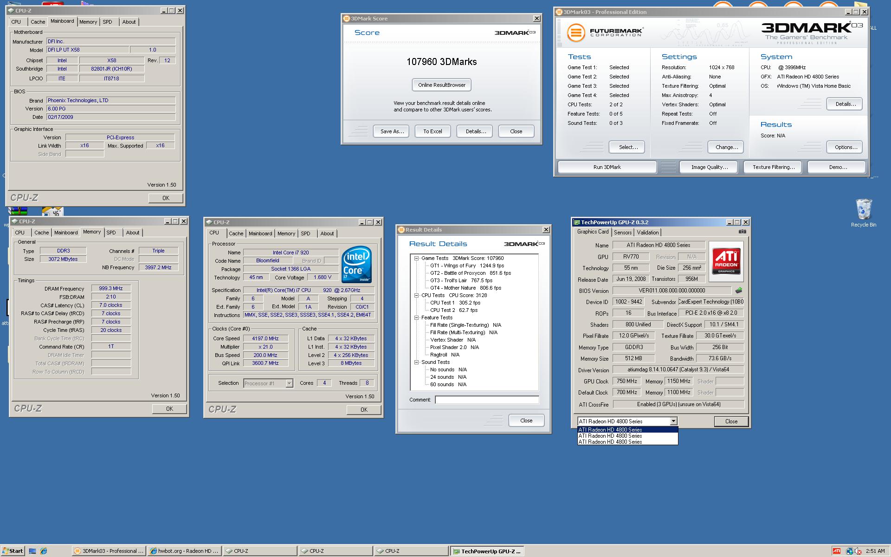
Task: Open Details in 3DMark Score window
Action: [x=475, y=131]
